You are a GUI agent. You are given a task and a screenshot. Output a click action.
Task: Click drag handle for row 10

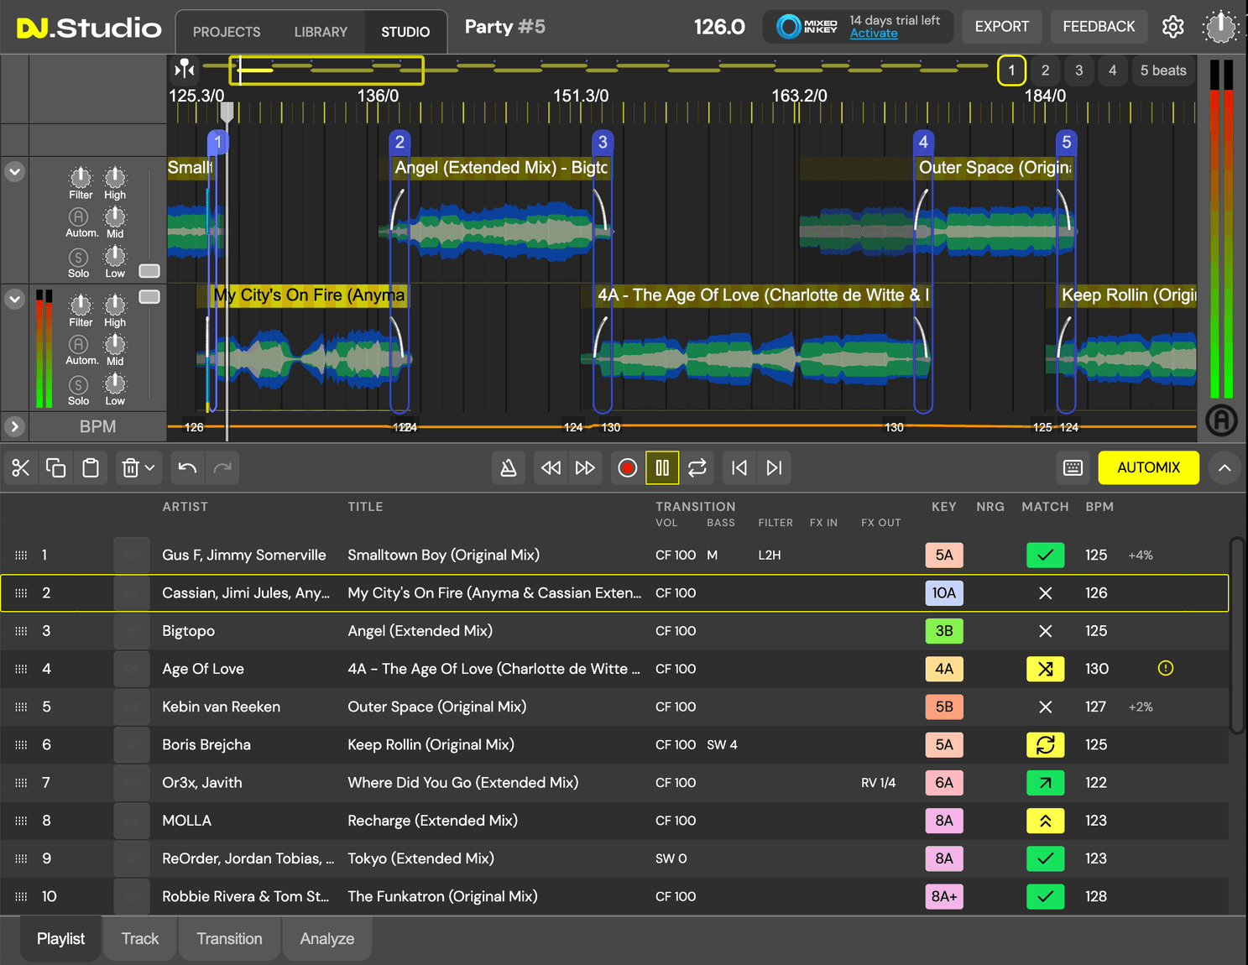tap(21, 897)
